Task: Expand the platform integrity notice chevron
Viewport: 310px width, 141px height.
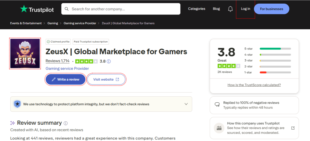Action: (x=186, y=104)
